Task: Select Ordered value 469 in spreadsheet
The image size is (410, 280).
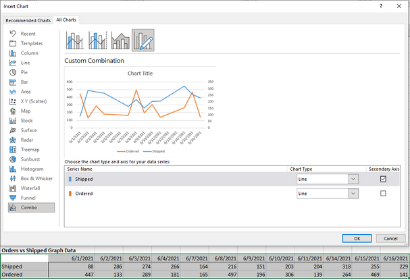Action: 366,275
